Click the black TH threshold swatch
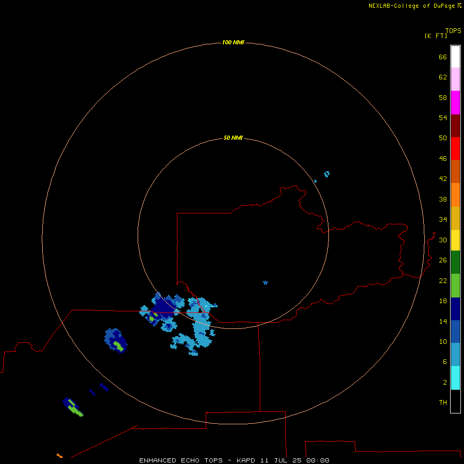Viewport: 464px width, 464px height. click(x=455, y=401)
